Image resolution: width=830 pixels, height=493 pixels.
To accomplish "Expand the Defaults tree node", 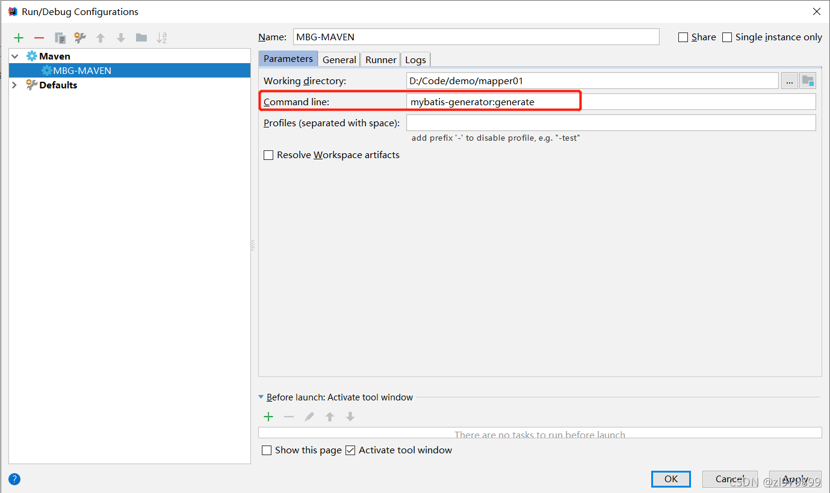I will pos(14,85).
